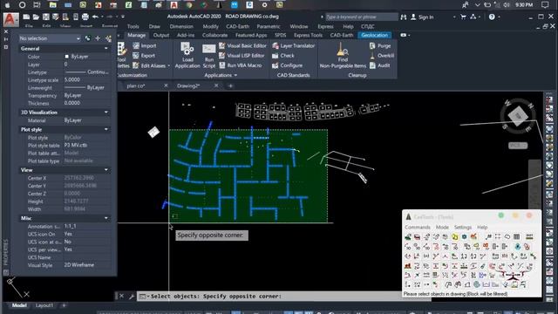
Task: Collapse the Misc section
Action: (106, 218)
